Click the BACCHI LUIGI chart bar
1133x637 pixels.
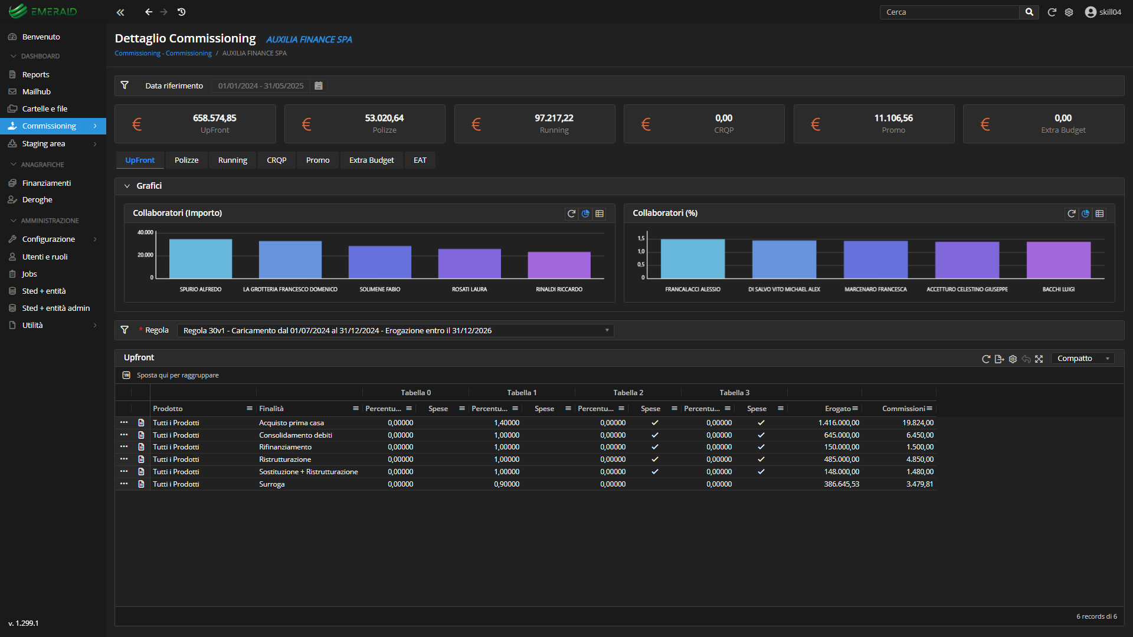point(1059,260)
